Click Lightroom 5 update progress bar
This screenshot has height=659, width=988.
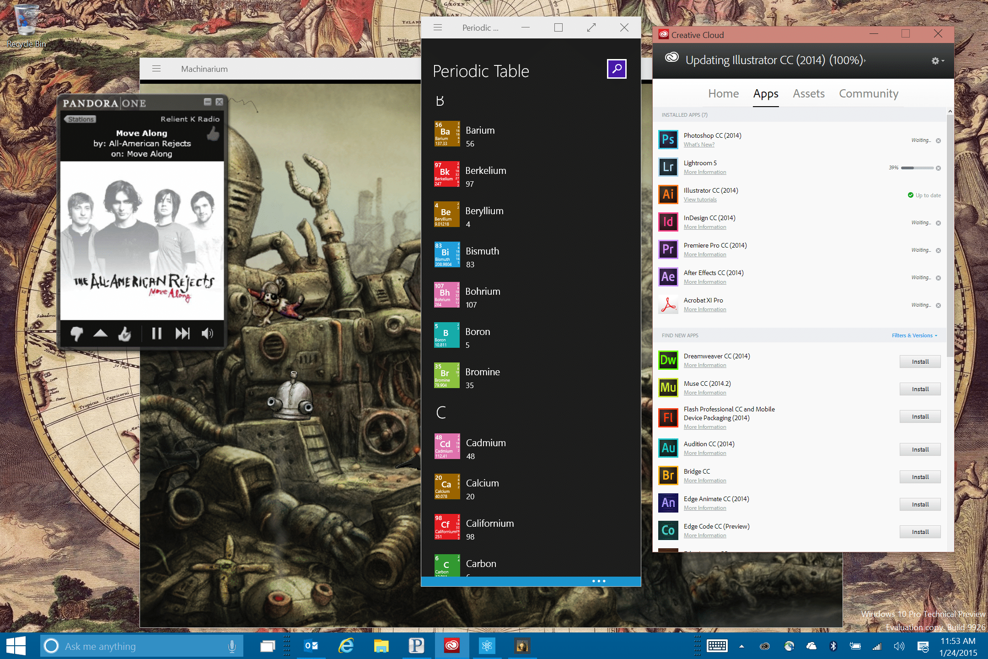click(x=917, y=168)
